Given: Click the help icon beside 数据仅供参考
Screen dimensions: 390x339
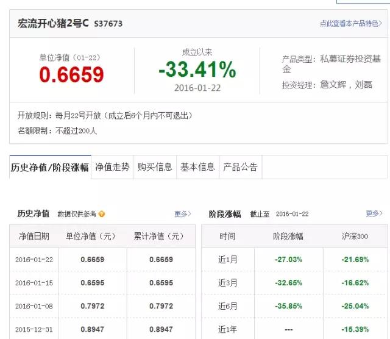Looking at the screenshot, I should 102,214.
